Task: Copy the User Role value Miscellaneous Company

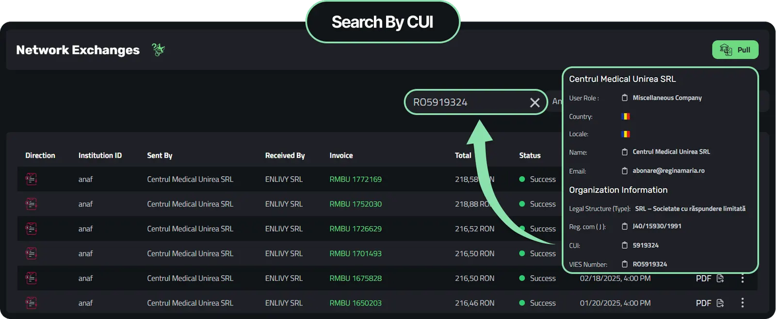Action: pyautogui.click(x=625, y=98)
